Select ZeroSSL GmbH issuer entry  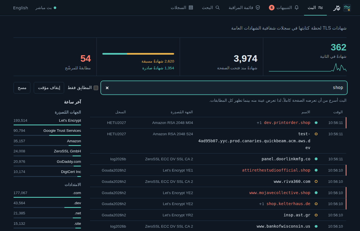(47, 152)
